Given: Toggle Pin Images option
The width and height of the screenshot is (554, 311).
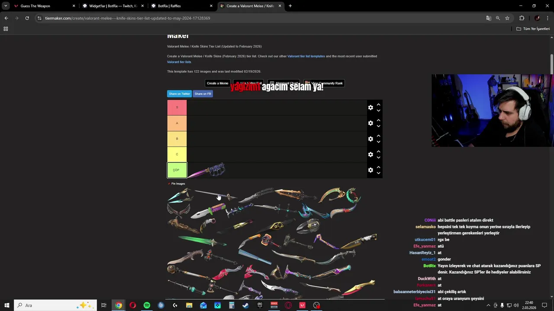Looking at the screenshot, I should pyautogui.click(x=176, y=184).
